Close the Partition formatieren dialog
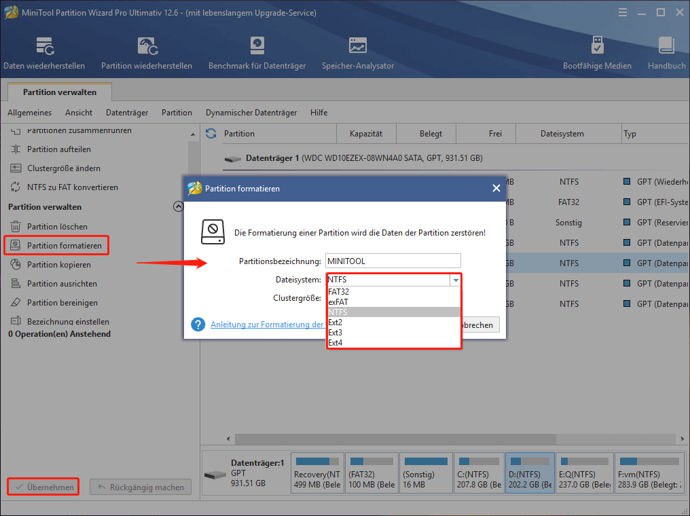Image resolution: width=690 pixels, height=516 pixels. point(496,189)
